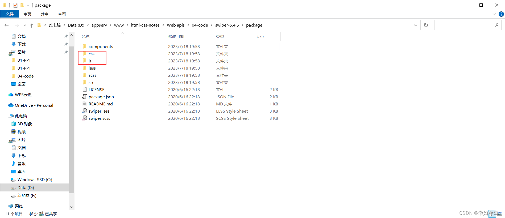This screenshot has height=218, width=505.
Task: Open the Help question mark icon
Action: [501, 14]
